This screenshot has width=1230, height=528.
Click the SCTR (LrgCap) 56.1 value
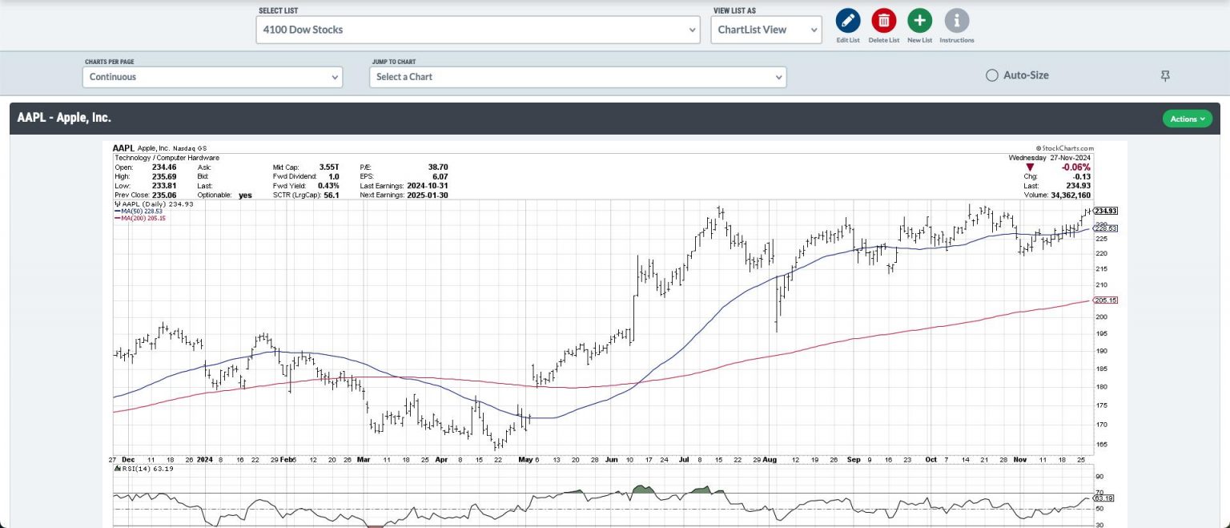(331, 195)
